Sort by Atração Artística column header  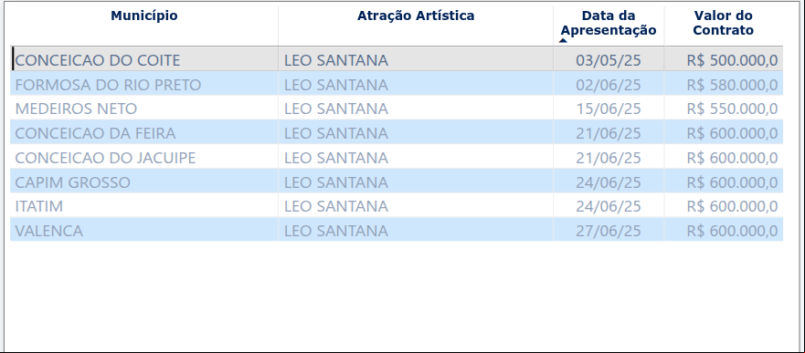point(416,16)
